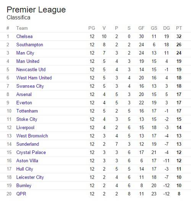
Task: Open the Southampton team link
Action: tap(29, 45)
